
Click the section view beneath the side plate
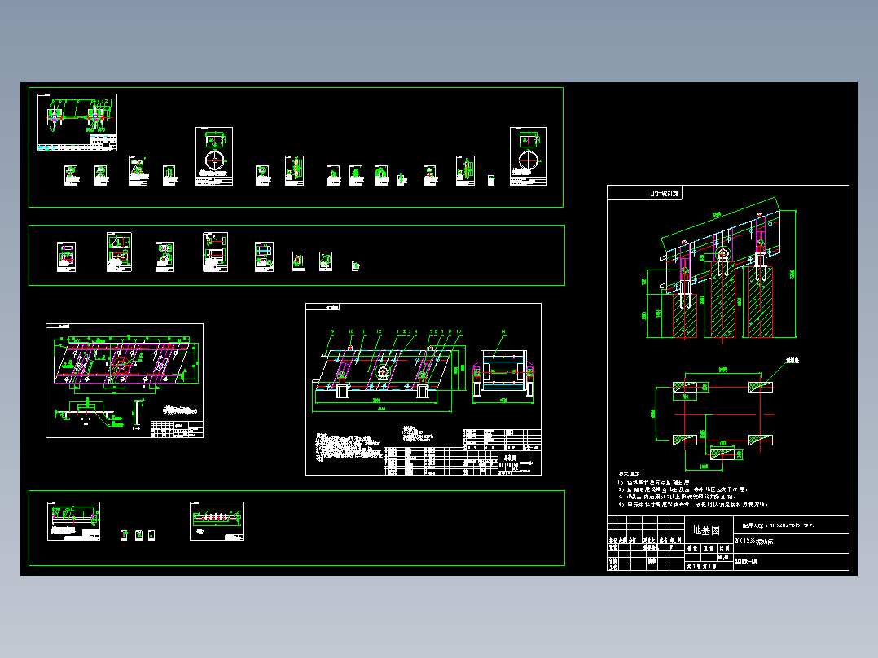click(90, 411)
